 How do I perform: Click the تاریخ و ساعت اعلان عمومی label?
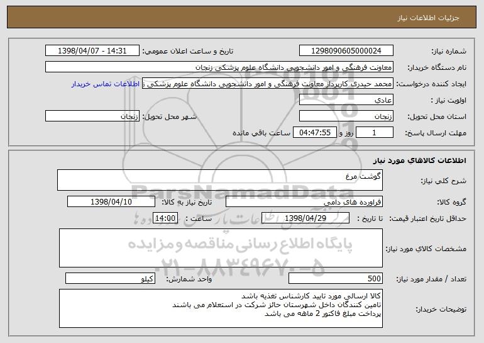[x=187, y=51]
